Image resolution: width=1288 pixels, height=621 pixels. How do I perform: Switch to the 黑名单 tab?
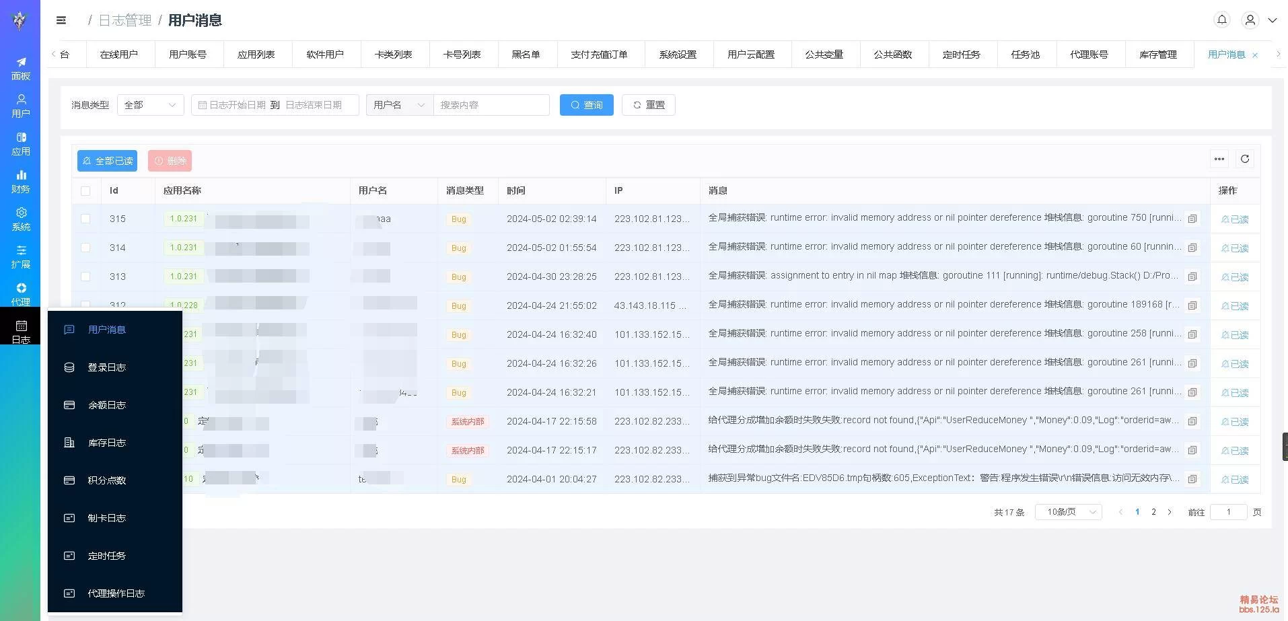tap(526, 54)
